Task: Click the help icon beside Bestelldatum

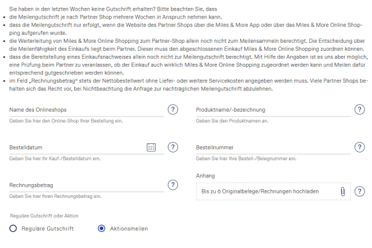Action: click(x=174, y=148)
